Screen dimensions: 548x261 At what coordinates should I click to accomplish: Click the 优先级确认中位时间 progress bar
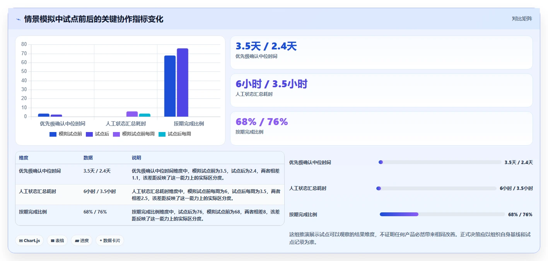click(440, 162)
